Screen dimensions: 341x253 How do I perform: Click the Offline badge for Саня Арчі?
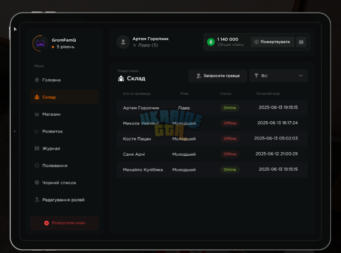230,154
